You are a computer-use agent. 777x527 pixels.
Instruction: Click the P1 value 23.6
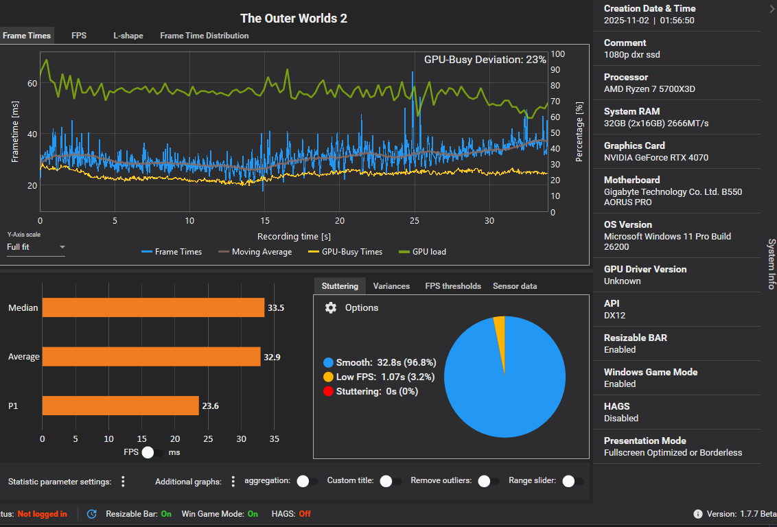pos(210,406)
